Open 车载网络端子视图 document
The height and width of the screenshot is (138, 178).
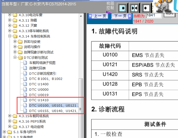[42, 63]
